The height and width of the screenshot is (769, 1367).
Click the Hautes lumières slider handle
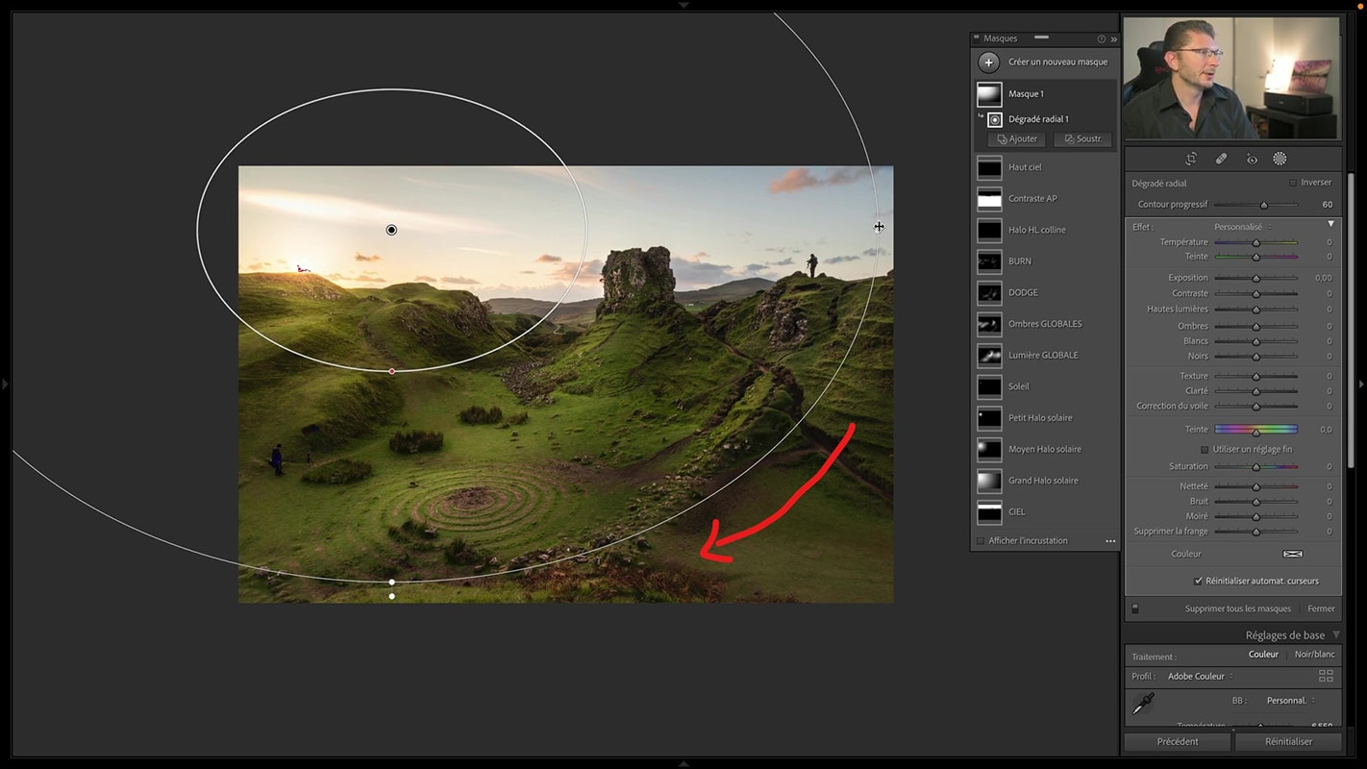(x=1255, y=310)
